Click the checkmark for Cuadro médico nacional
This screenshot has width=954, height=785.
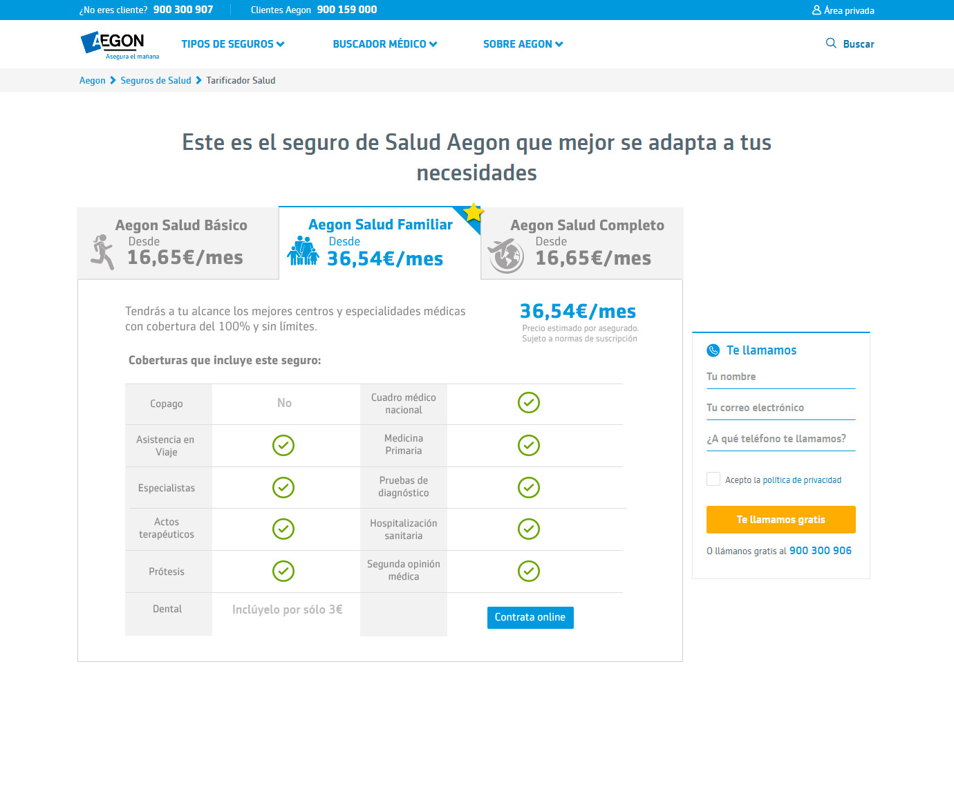pyautogui.click(x=529, y=403)
